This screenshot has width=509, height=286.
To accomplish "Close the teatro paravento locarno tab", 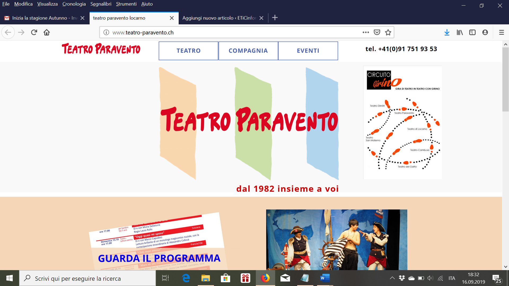I will click(x=172, y=18).
